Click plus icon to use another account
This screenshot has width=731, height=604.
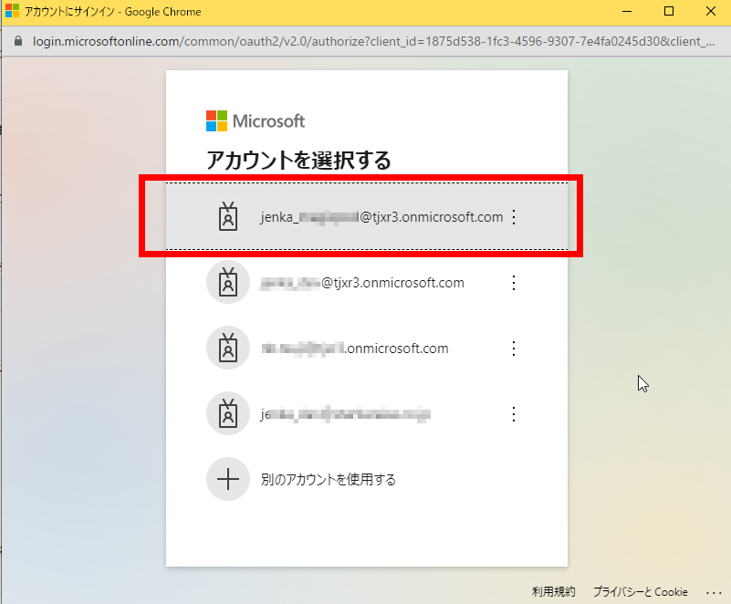pos(228,480)
